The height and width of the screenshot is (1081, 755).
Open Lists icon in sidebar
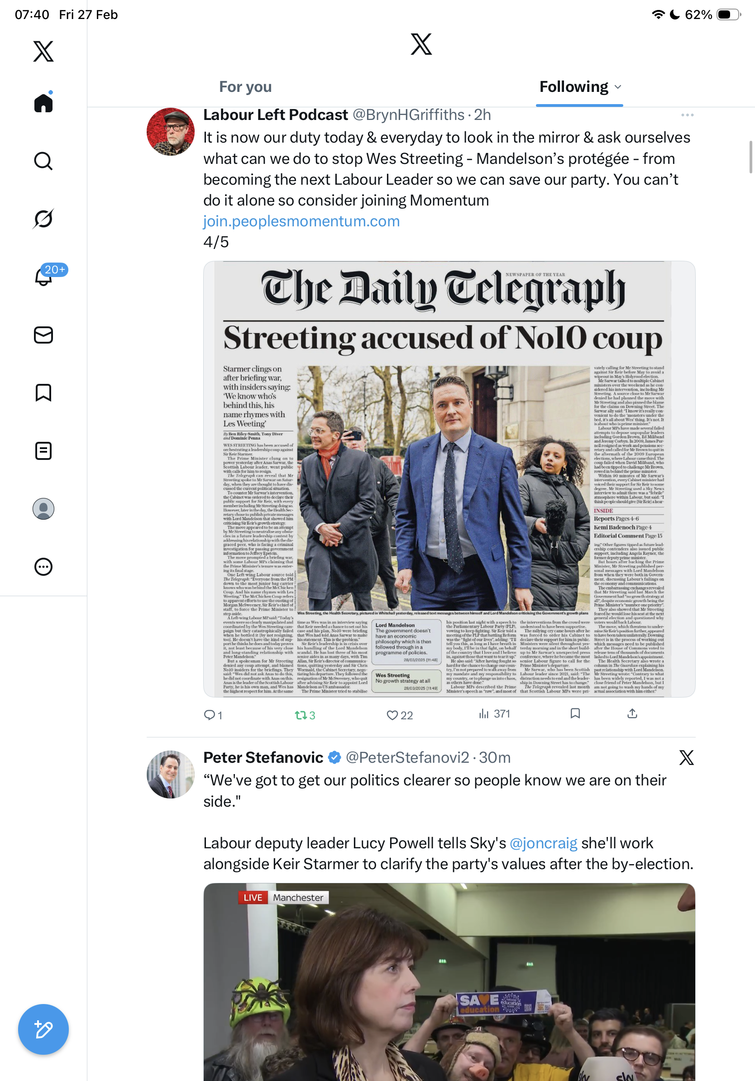click(x=43, y=450)
